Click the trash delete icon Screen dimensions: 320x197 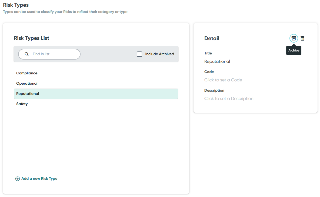[302, 38]
